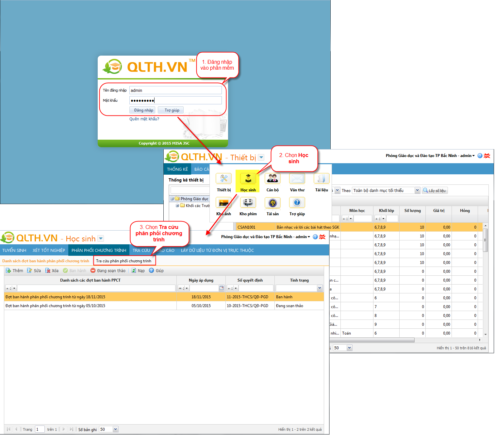Image resolution: width=495 pixels, height=435 pixels.
Task: Click the Lấy số liệu button
Action: point(435,190)
